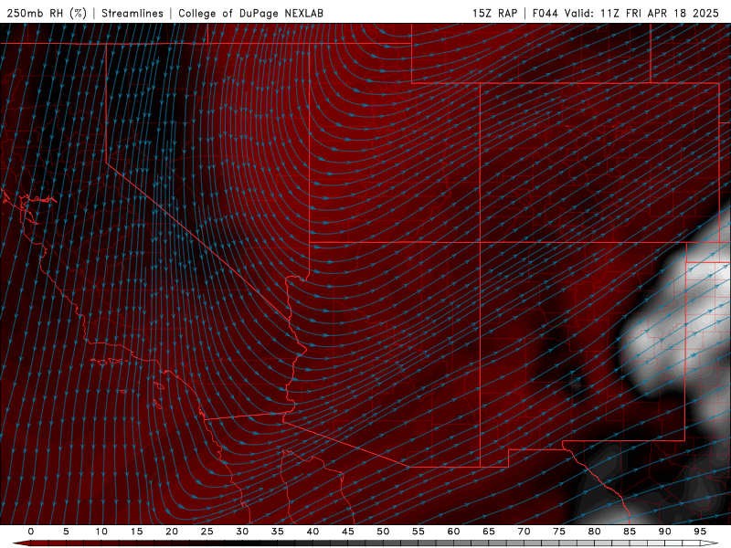The height and width of the screenshot is (548, 731).
Task: Click the colorbar tick label '95'
Action: [x=700, y=532]
